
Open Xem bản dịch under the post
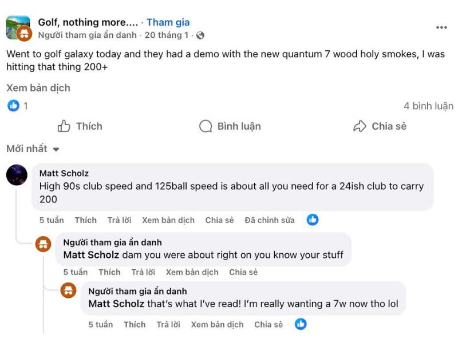tap(38, 88)
